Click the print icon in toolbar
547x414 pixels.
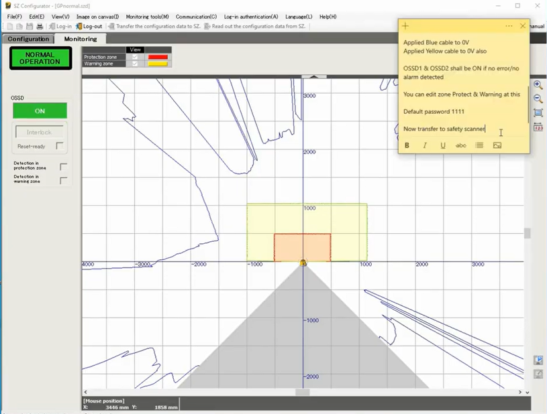[x=40, y=27]
